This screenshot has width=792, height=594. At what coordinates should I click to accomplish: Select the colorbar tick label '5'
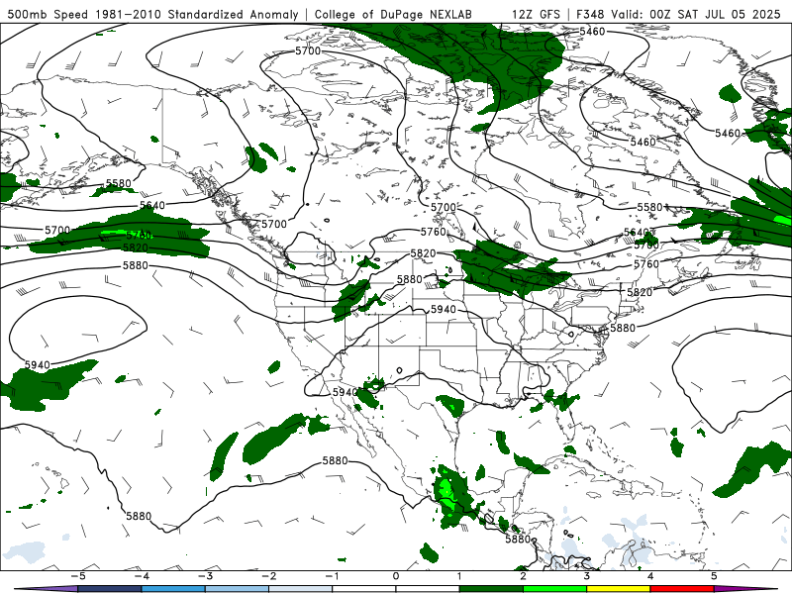pos(714,576)
